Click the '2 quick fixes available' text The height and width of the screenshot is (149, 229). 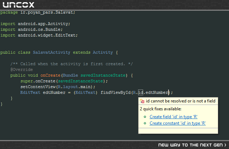coord(161,109)
